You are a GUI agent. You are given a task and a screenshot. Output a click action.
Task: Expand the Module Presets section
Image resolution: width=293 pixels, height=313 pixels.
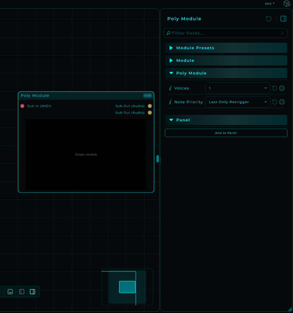[x=226, y=48]
